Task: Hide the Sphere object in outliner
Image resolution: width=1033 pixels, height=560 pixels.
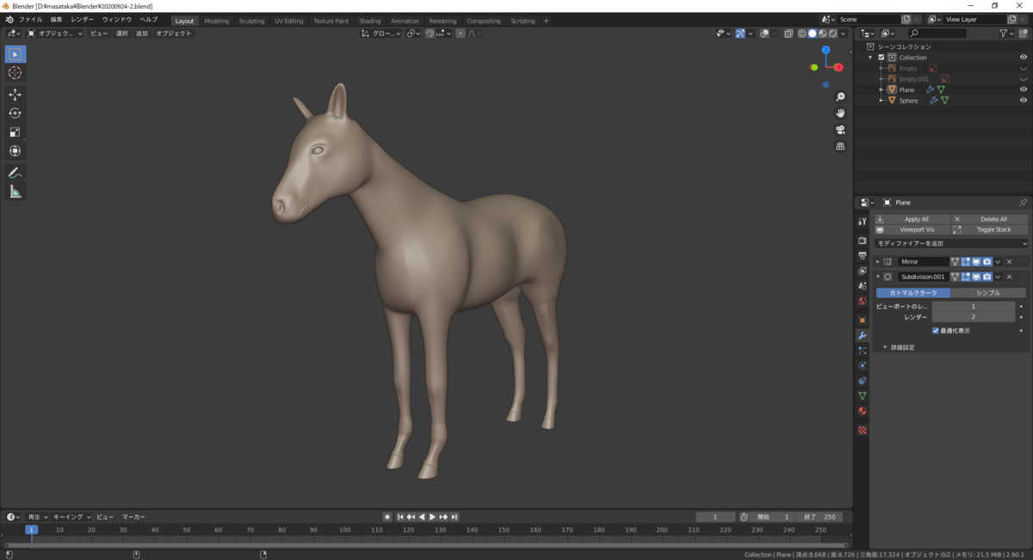Action: (1024, 101)
